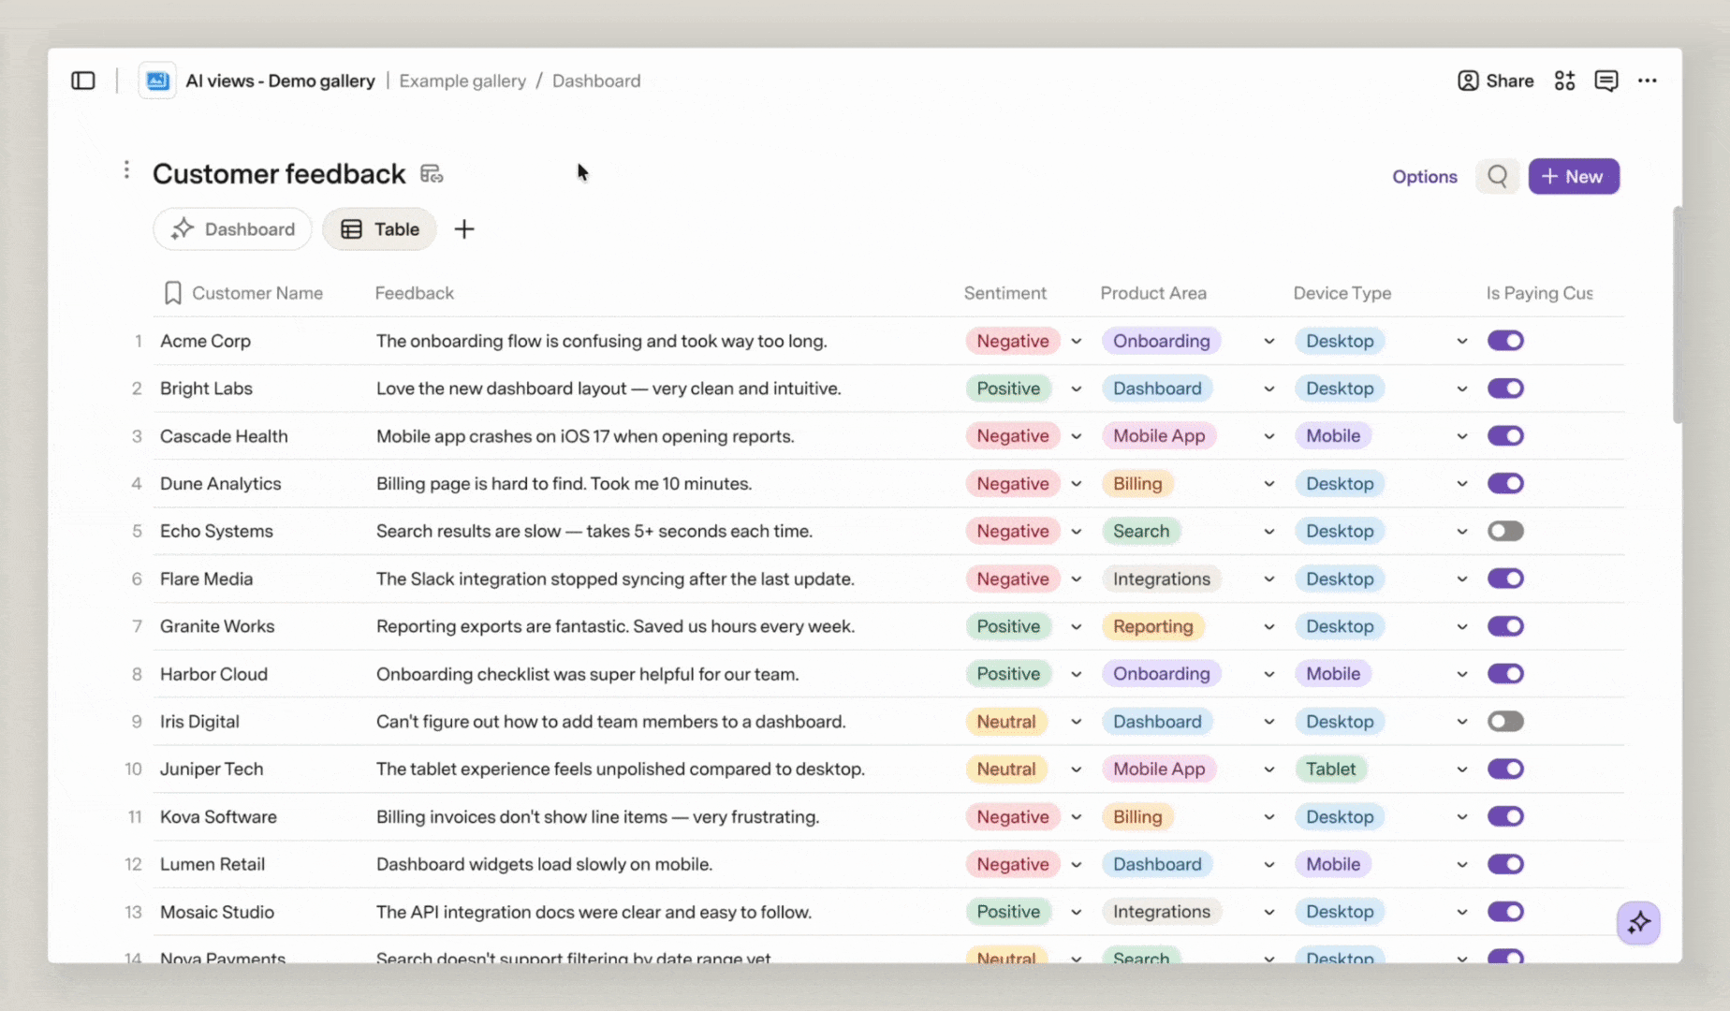Click the Billing tag for Kova Software

pos(1137,816)
